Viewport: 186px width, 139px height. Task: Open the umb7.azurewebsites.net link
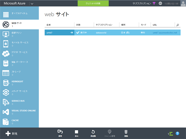(x=165, y=32)
